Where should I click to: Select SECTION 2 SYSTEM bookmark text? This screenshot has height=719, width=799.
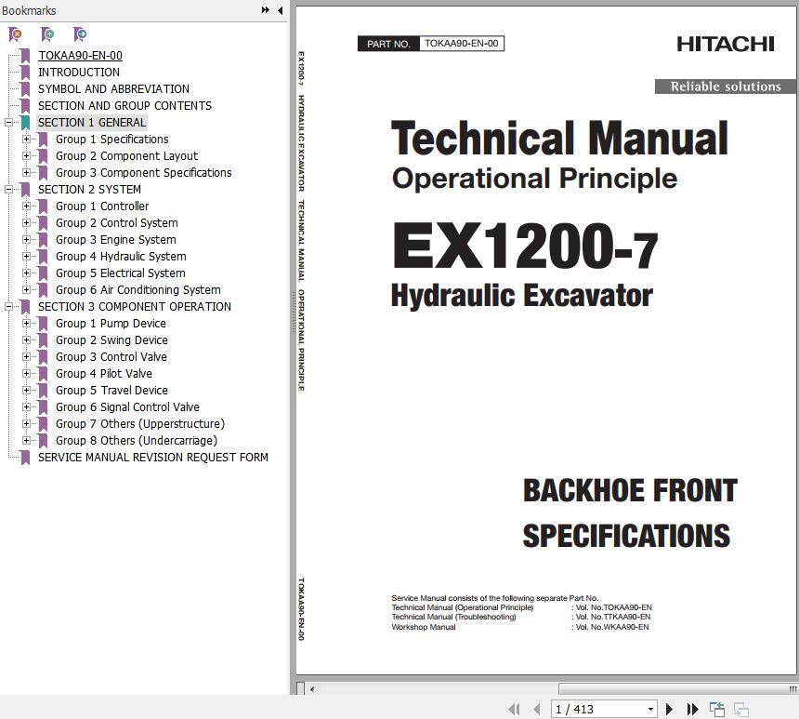[x=90, y=190]
